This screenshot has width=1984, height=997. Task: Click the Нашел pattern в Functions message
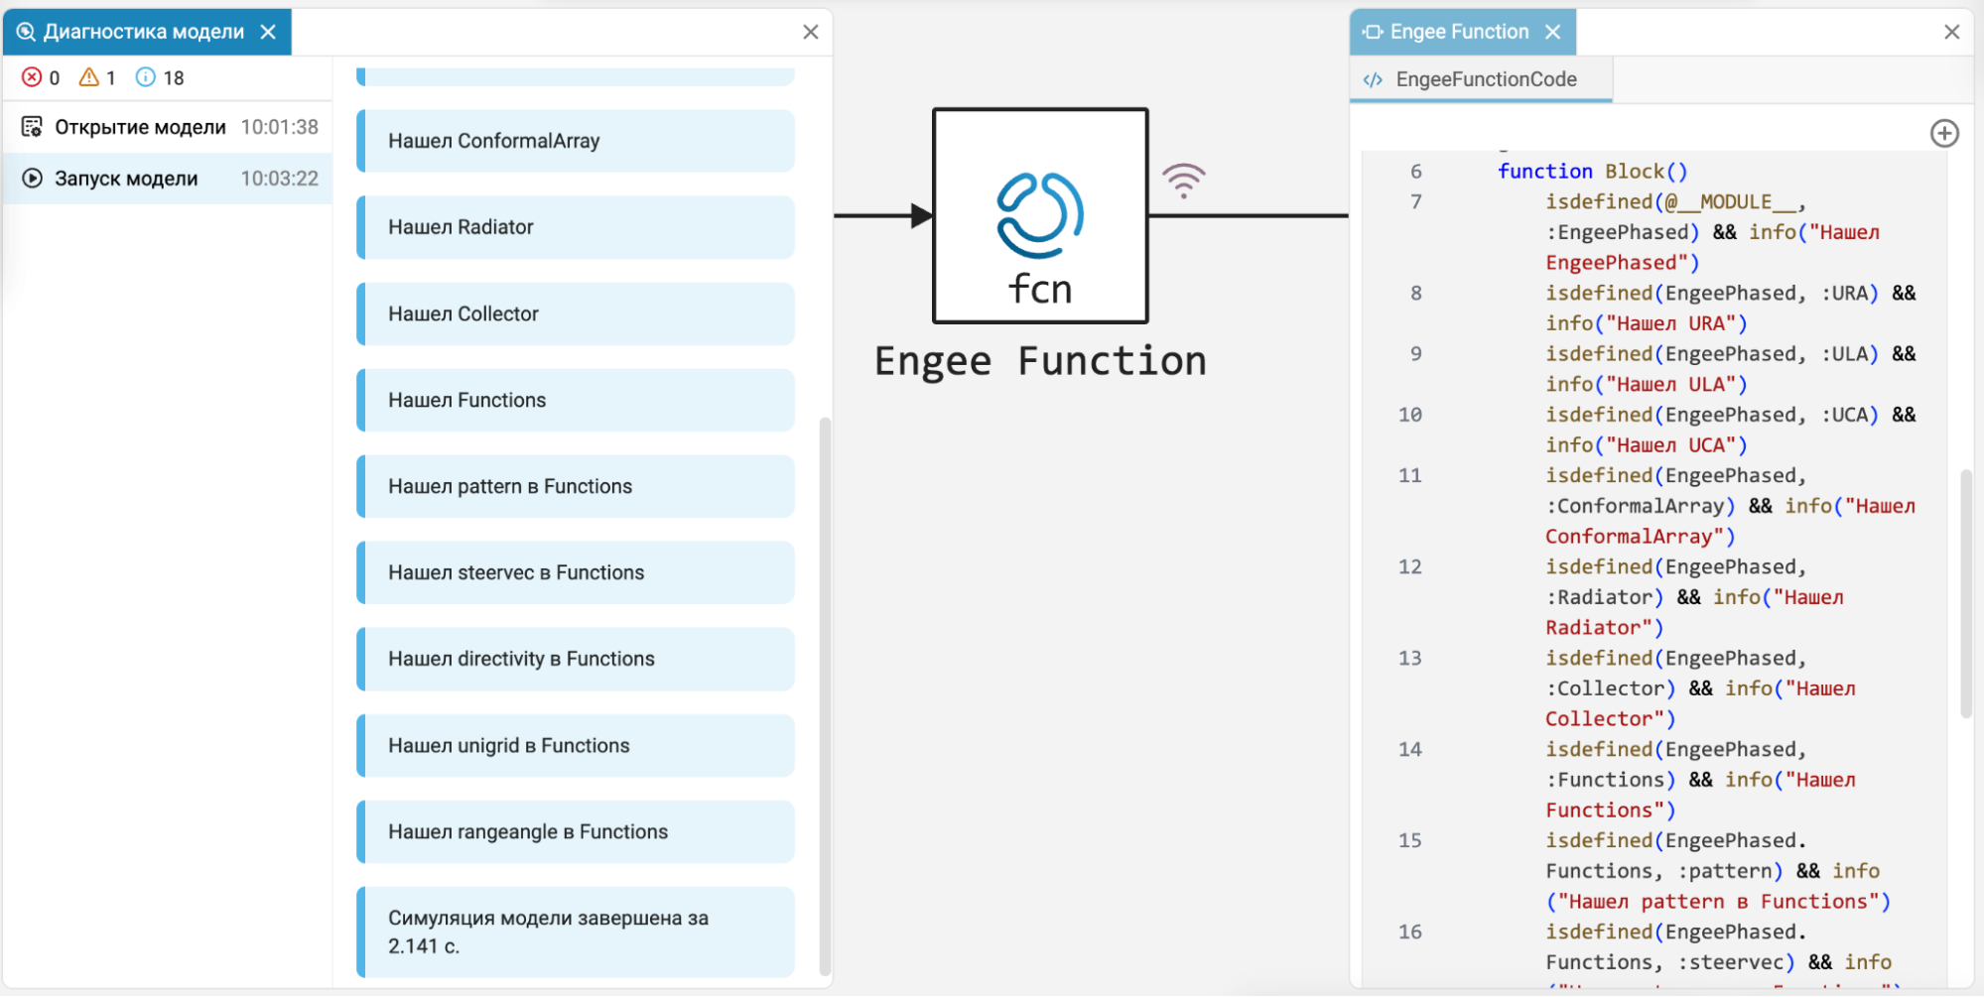[576, 486]
